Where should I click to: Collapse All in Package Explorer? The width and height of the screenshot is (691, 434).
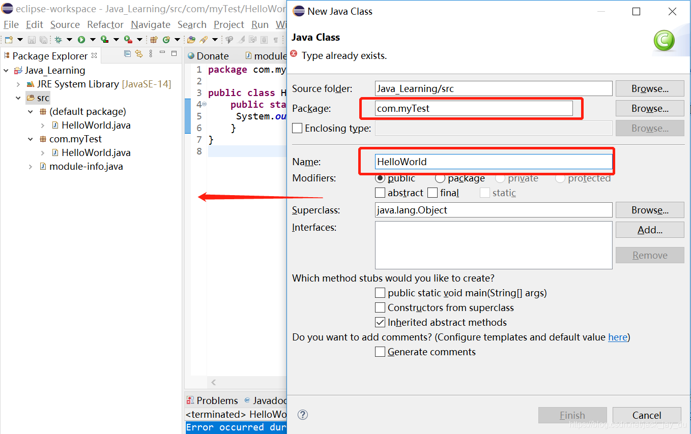click(x=127, y=53)
